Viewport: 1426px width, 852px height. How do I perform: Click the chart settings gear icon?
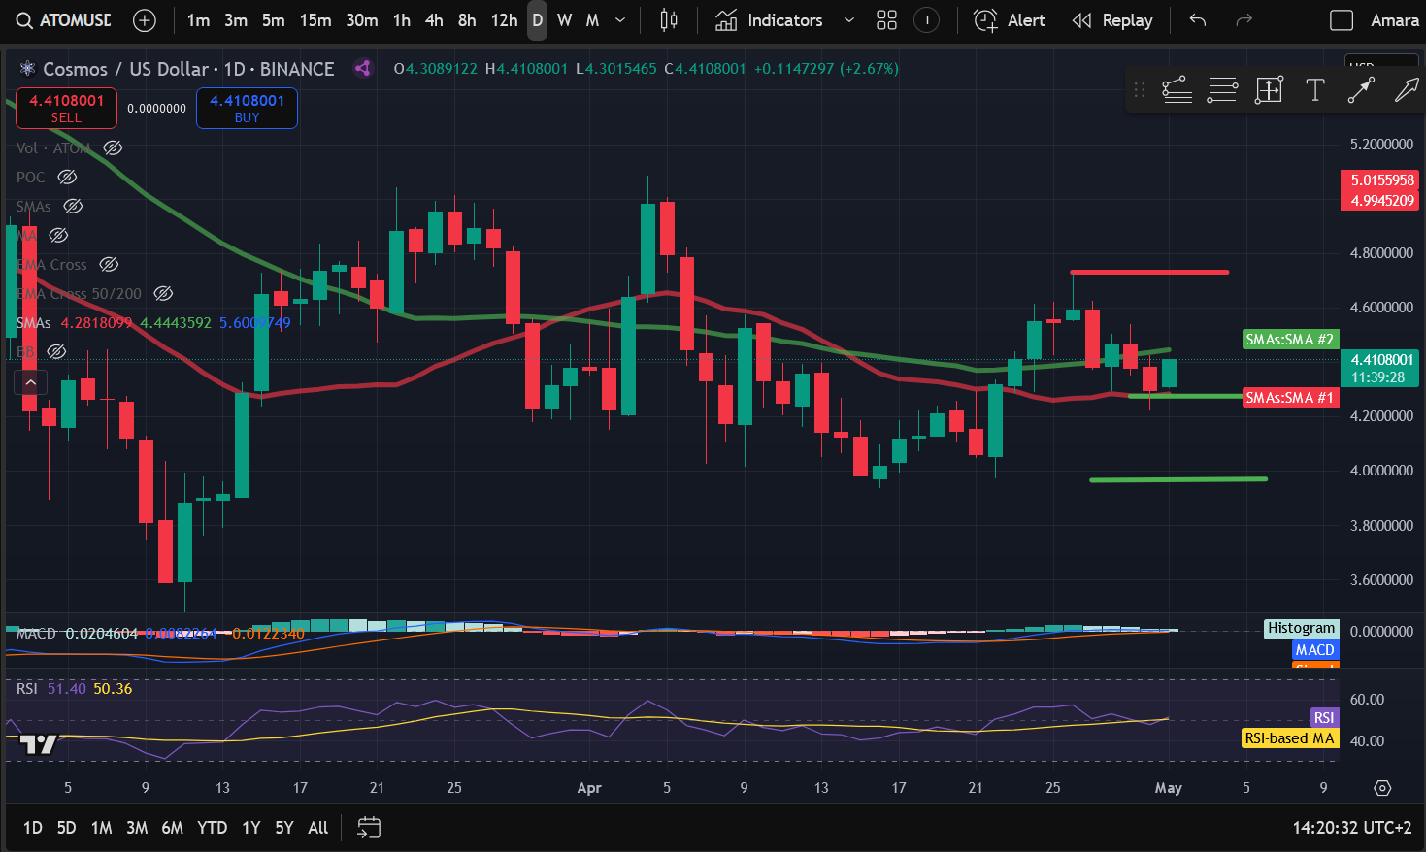[x=1383, y=789]
